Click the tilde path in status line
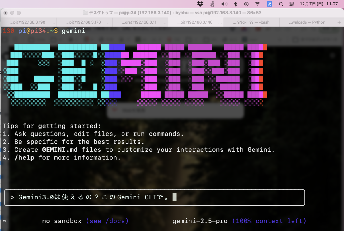 (4, 221)
